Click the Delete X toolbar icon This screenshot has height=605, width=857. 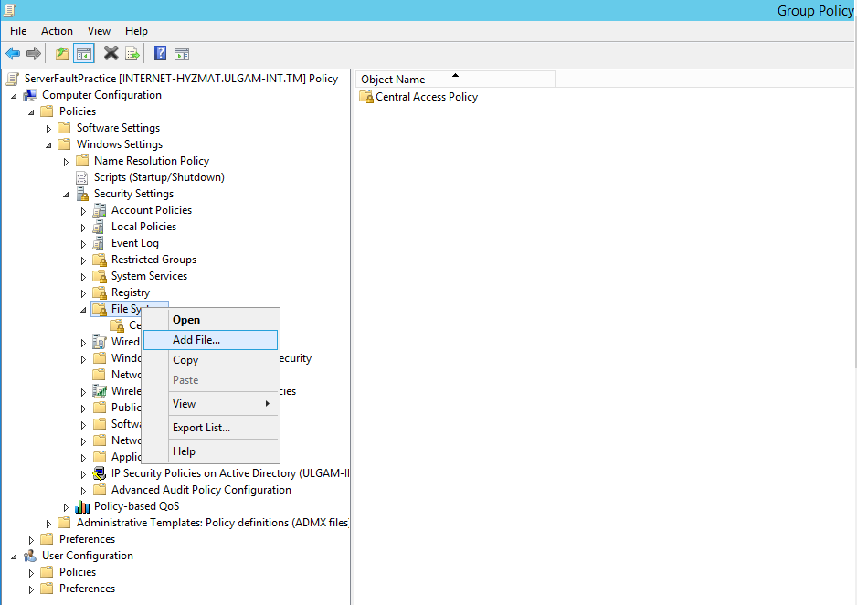pyautogui.click(x=111, y=54)
